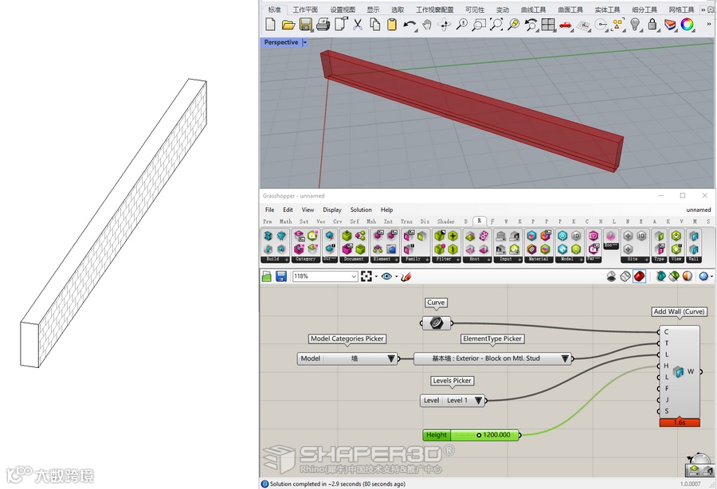Open the ElementType Picker dropdown arrow
The image size is (717, 489).
(x=565, y=358)
